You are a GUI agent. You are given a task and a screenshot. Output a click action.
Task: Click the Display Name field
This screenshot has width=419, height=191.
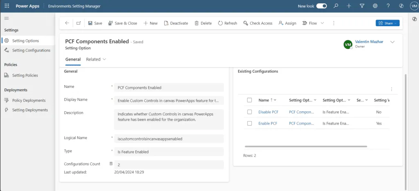pos(169,101)
